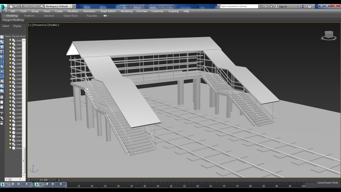Image resolution: width=341 pixels, height=192 pixels.
Task: Open the [Perspective] viewport view menu
Action: tap(40, 25)
